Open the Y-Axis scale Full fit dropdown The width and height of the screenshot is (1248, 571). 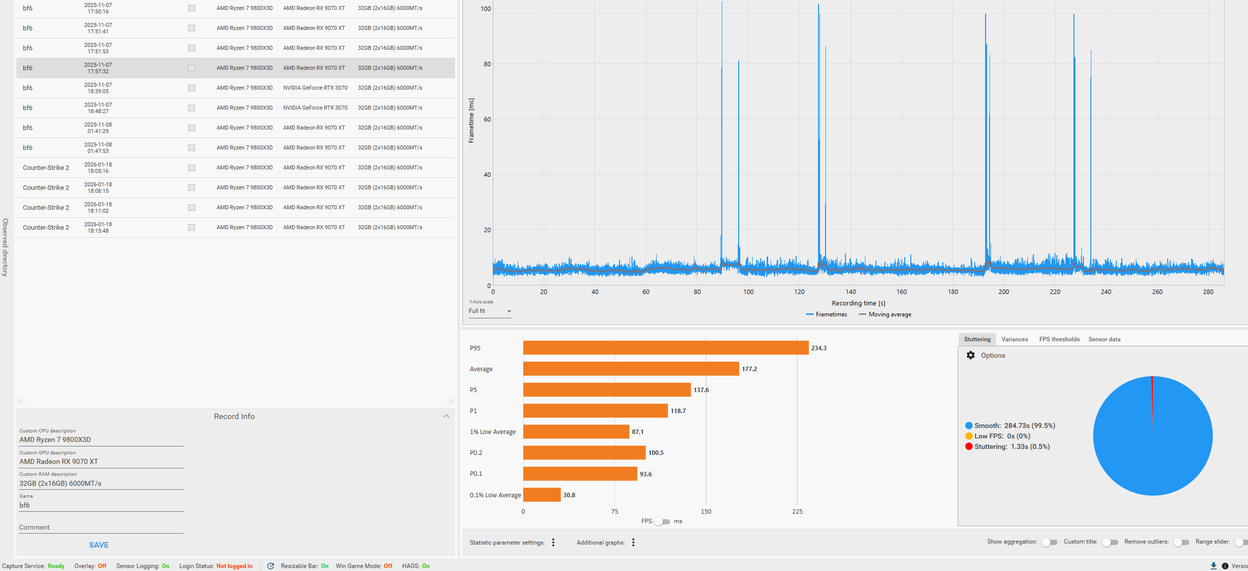pyautogui.click(x=490, y=311)
